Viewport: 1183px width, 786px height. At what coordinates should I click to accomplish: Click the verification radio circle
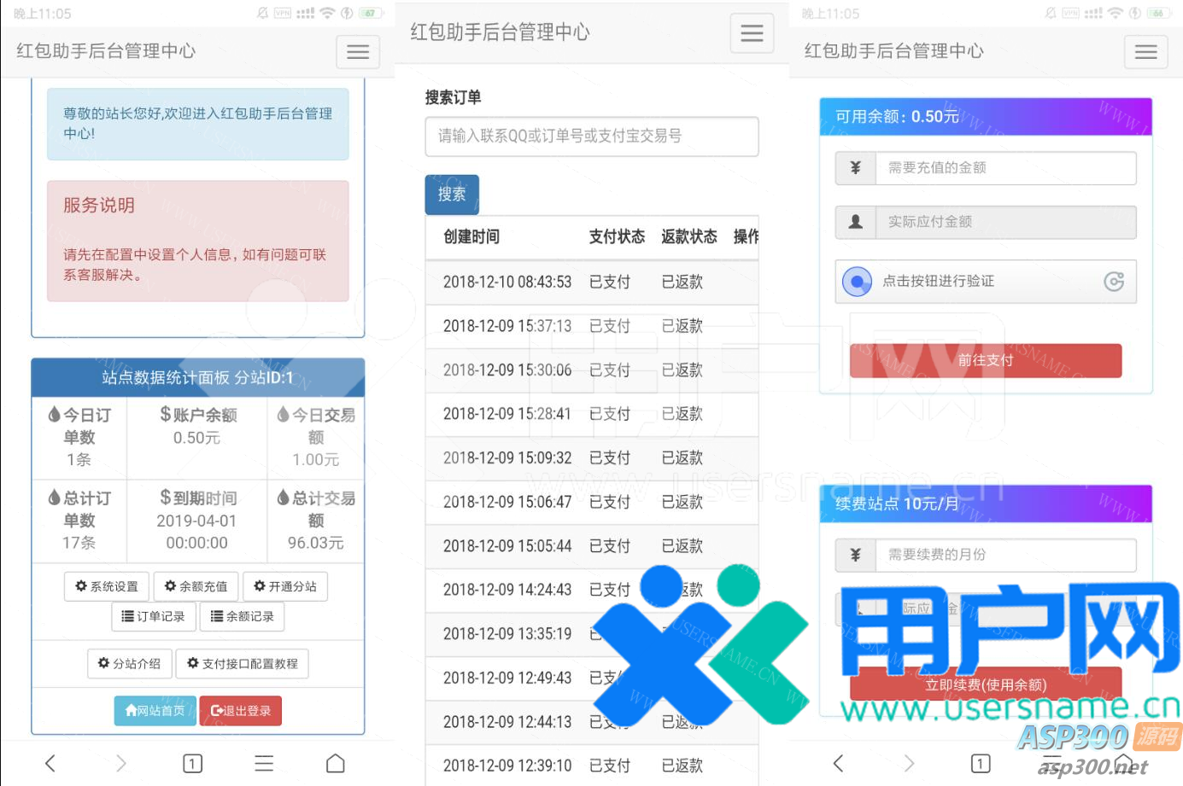pyautogui.click(x=857, y=282)
